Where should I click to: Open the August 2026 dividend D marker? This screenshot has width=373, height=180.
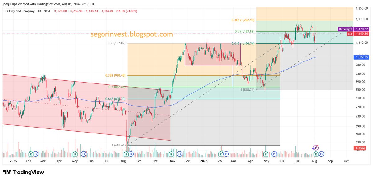pos(321,154)
